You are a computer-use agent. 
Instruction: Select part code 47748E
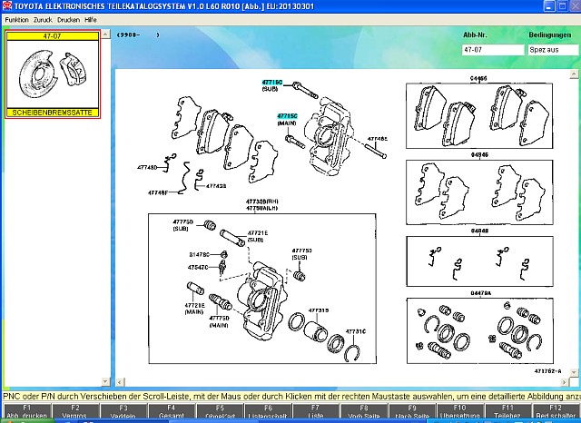point(378,139)
